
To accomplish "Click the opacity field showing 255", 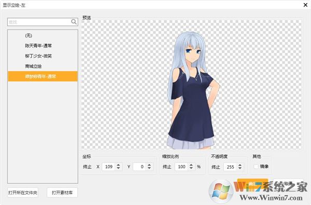I will [231, 167].
